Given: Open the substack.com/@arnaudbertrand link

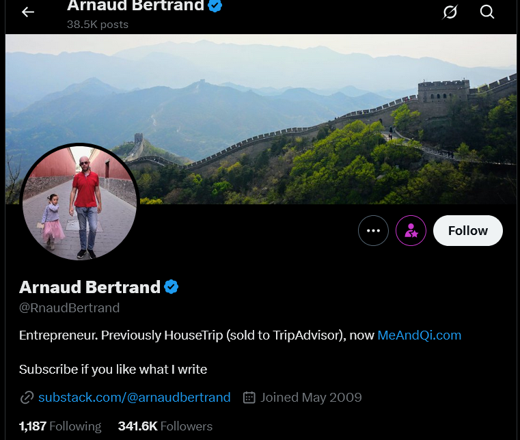Looking at the screenshot, I should 135,397.
